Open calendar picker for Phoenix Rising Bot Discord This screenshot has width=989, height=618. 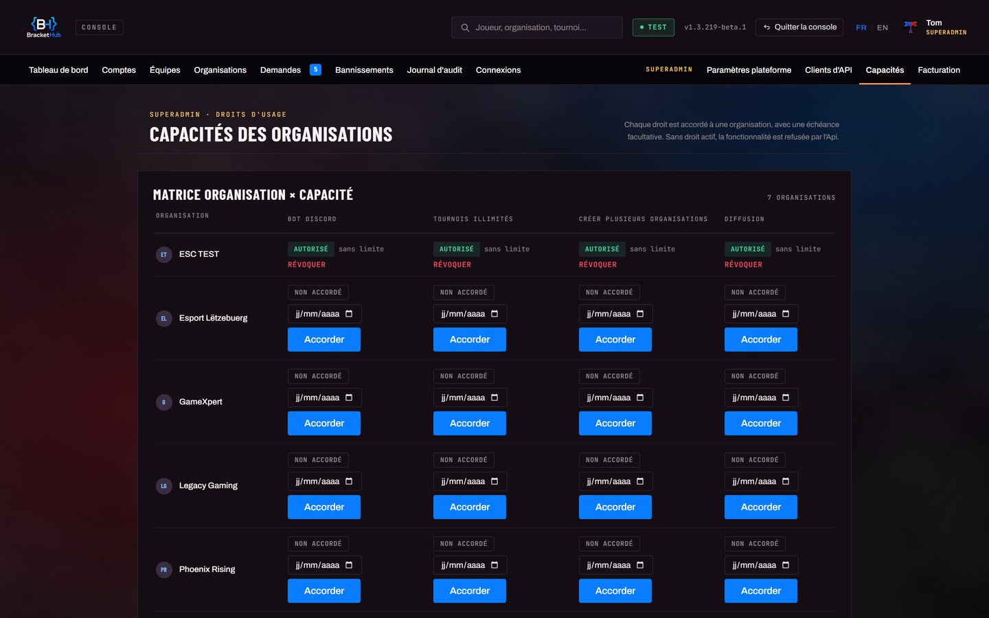[x=349, y=565]
